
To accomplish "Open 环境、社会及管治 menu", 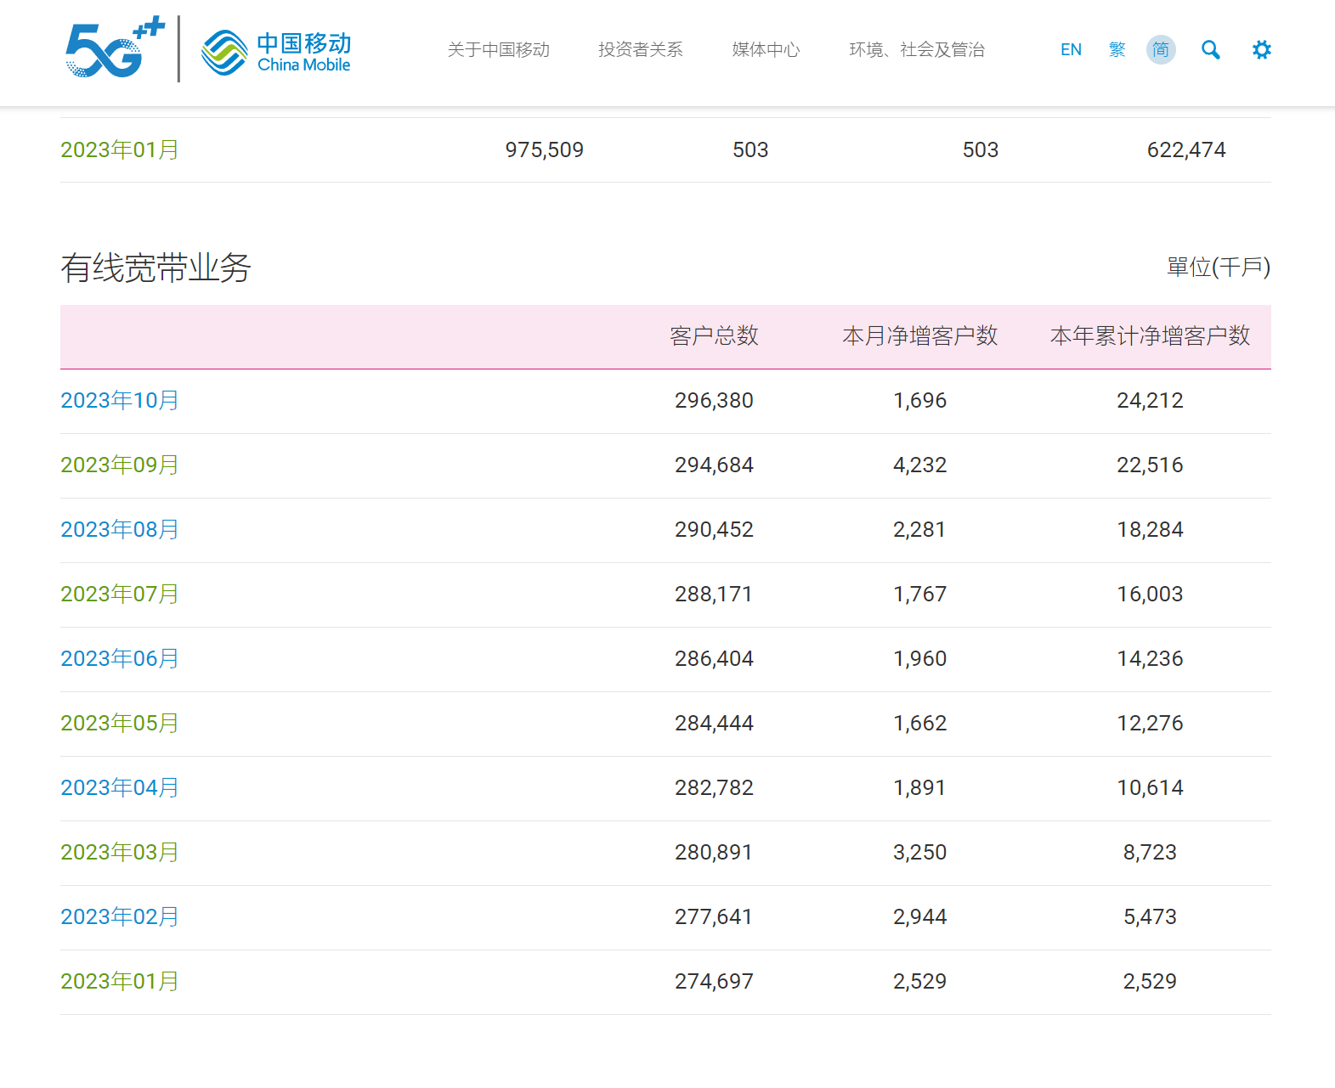I will pyautogui.click(x=917, y=50).
